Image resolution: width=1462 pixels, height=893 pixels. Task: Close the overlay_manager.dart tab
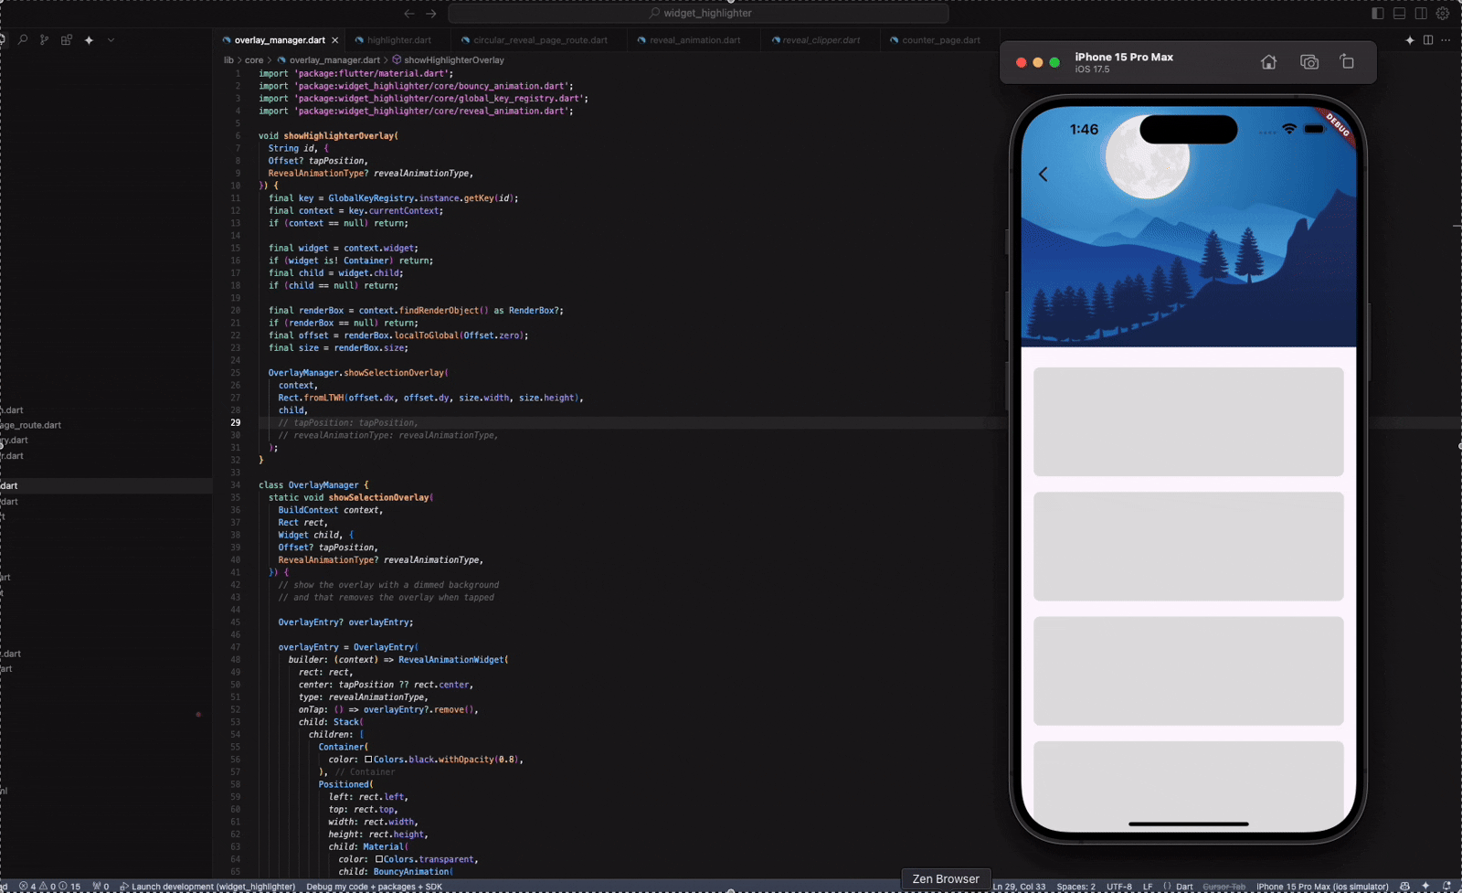tap(335, 40)
